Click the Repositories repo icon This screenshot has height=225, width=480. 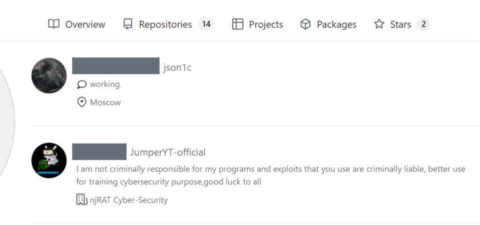click(x=127, y=24)
